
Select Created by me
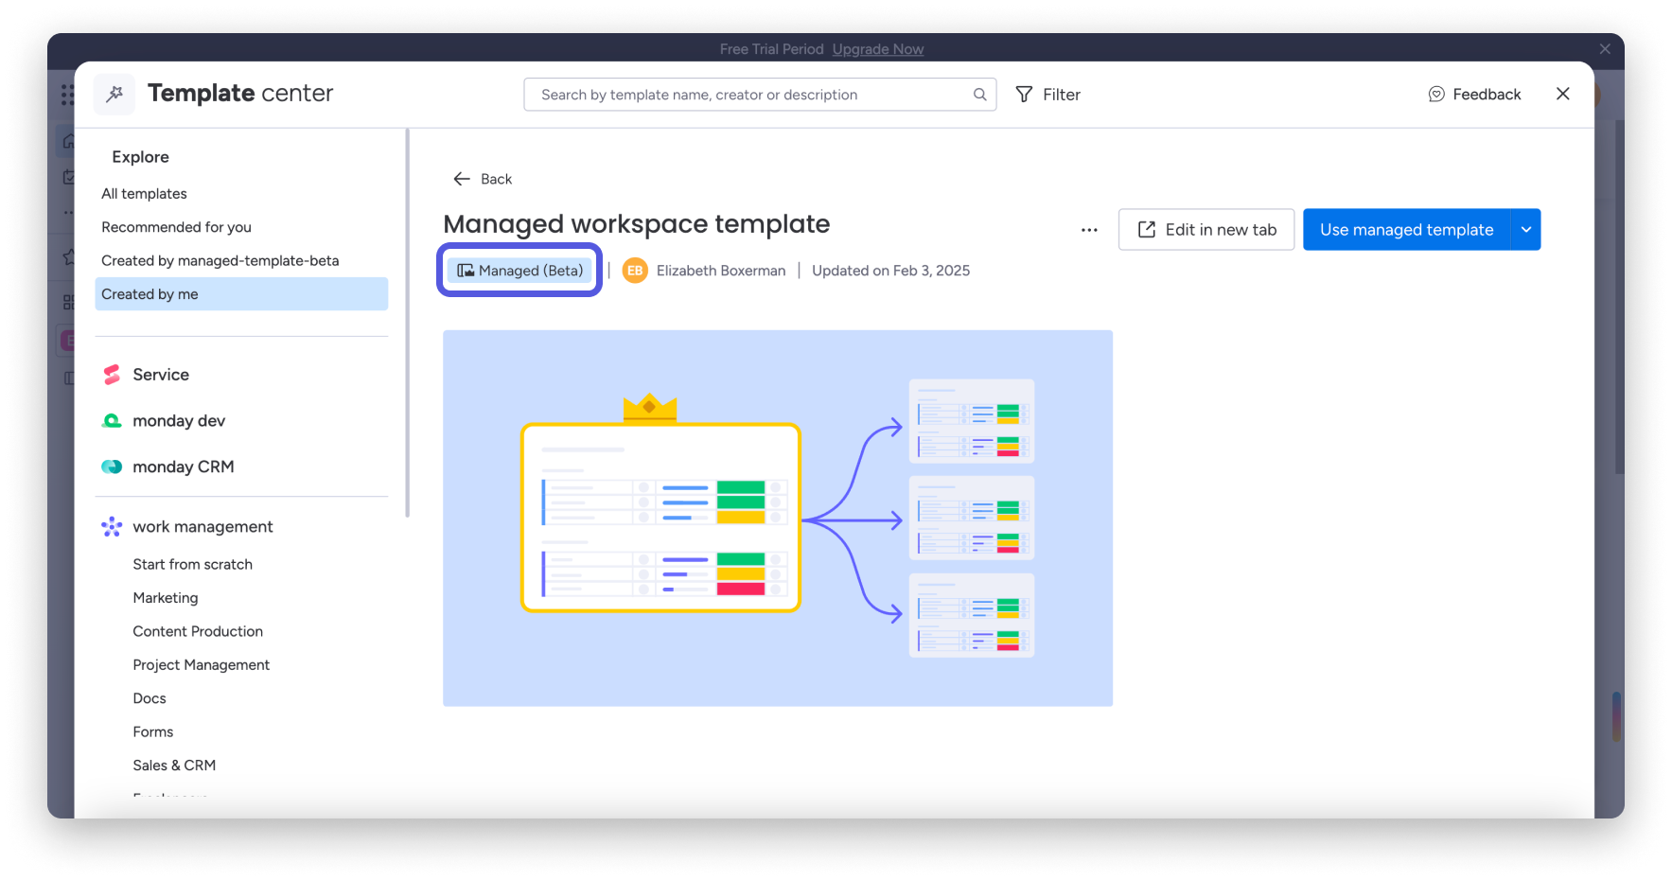coord(241,294)
